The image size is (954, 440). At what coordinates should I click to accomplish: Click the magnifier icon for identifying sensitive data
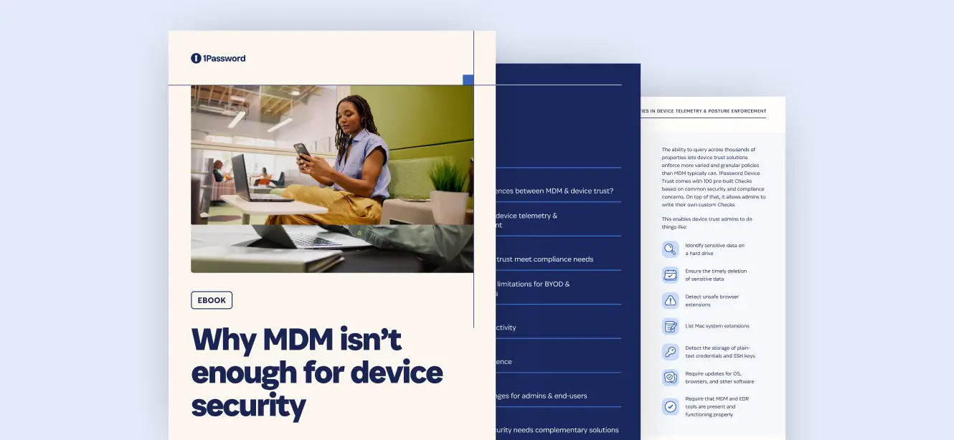pos(670,249)
